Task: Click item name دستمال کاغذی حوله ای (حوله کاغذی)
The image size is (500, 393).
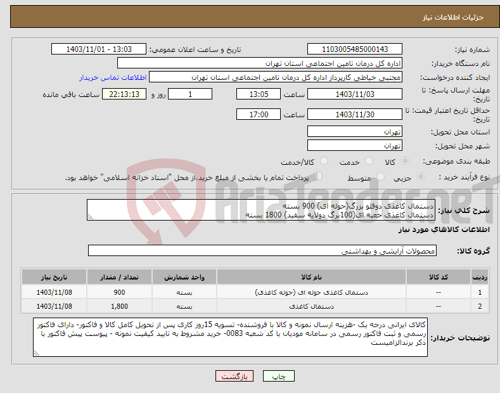Action: point(311,292)
